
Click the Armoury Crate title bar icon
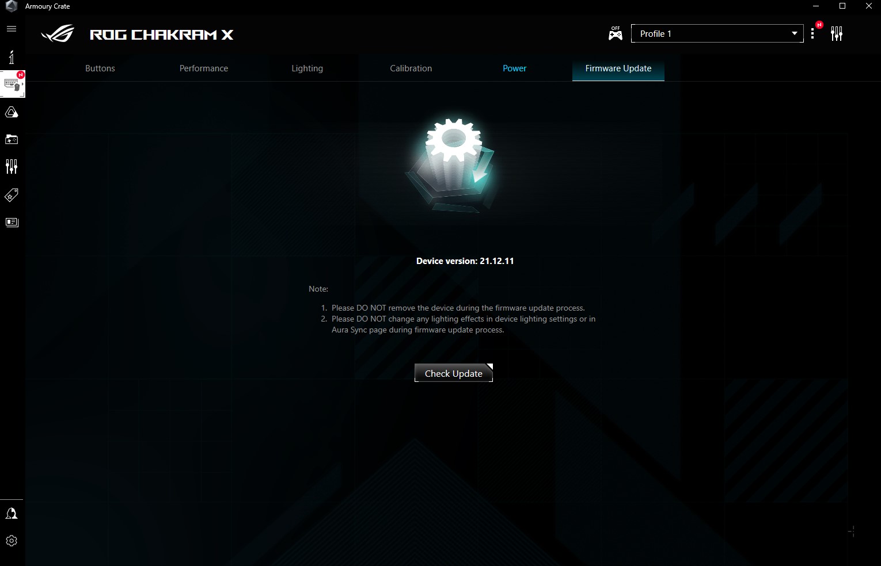click(x=11, y=6)
